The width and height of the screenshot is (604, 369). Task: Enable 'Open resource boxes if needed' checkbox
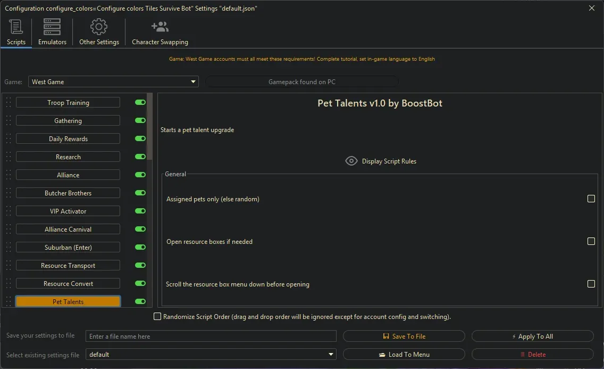pyautogui.click(x=591, y=241)
